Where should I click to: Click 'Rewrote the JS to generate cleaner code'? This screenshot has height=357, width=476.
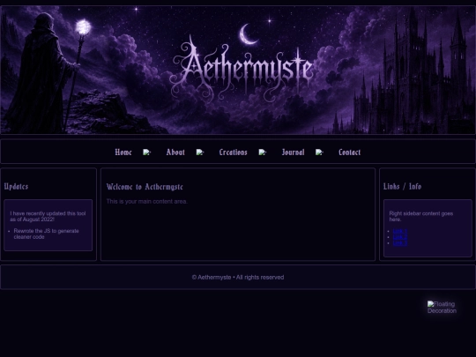46,234
